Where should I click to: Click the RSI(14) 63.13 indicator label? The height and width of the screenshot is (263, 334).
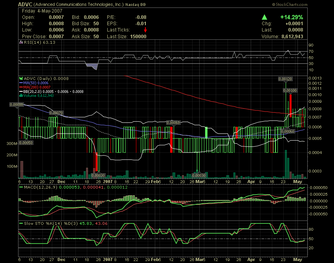click(x=40, y=42)
